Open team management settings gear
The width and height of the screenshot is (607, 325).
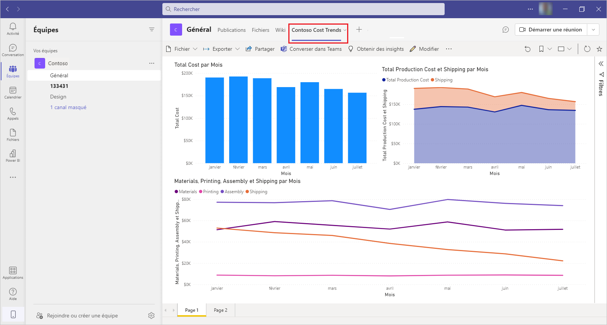point(151,316)
